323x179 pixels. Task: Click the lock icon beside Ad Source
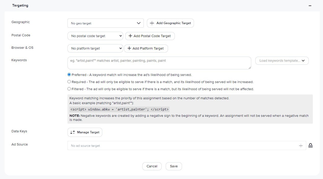[310, 145]
